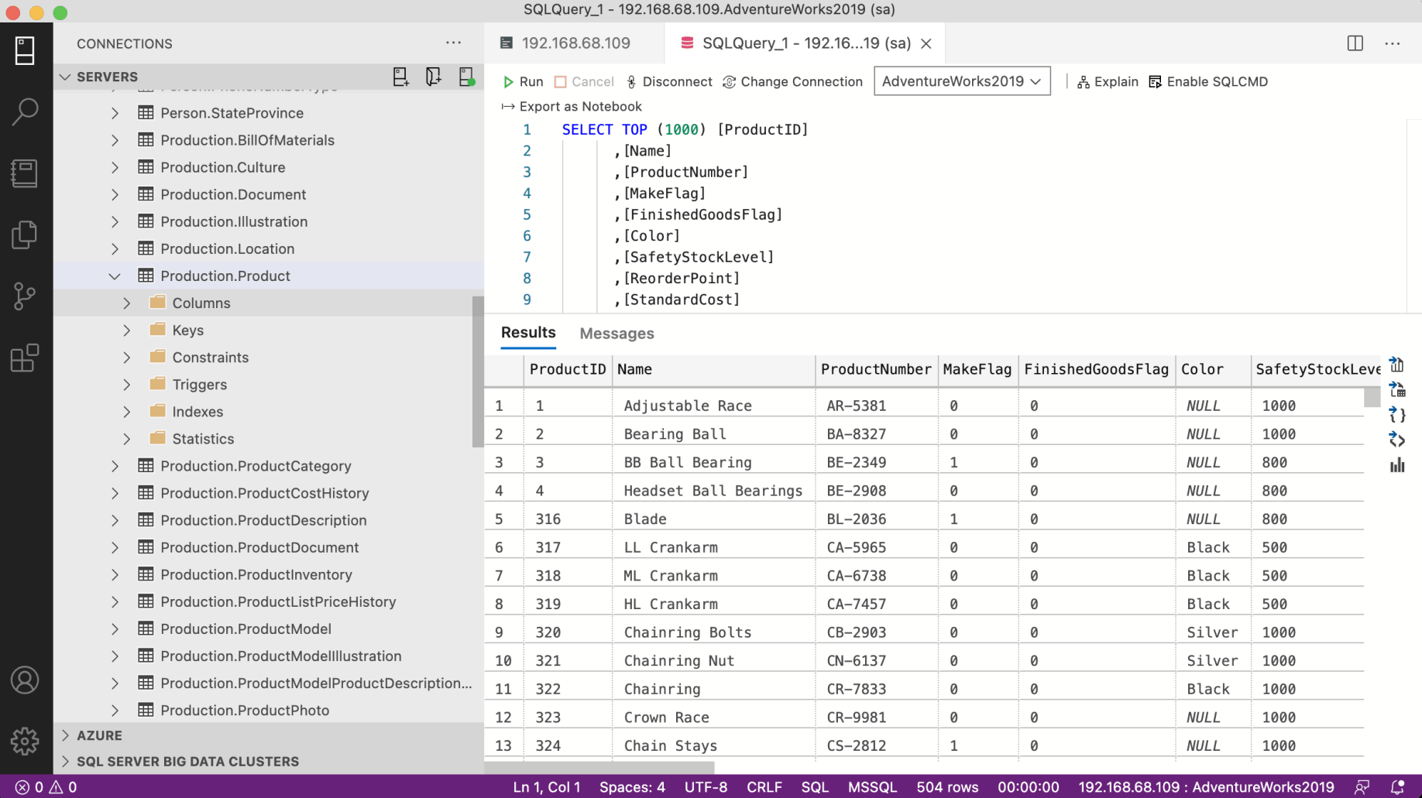Click Export as Notebook link
Screen dimensions: 1422x798
[x=580, y=107]
